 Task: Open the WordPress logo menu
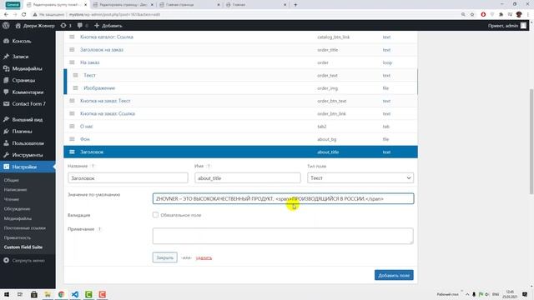6,26
